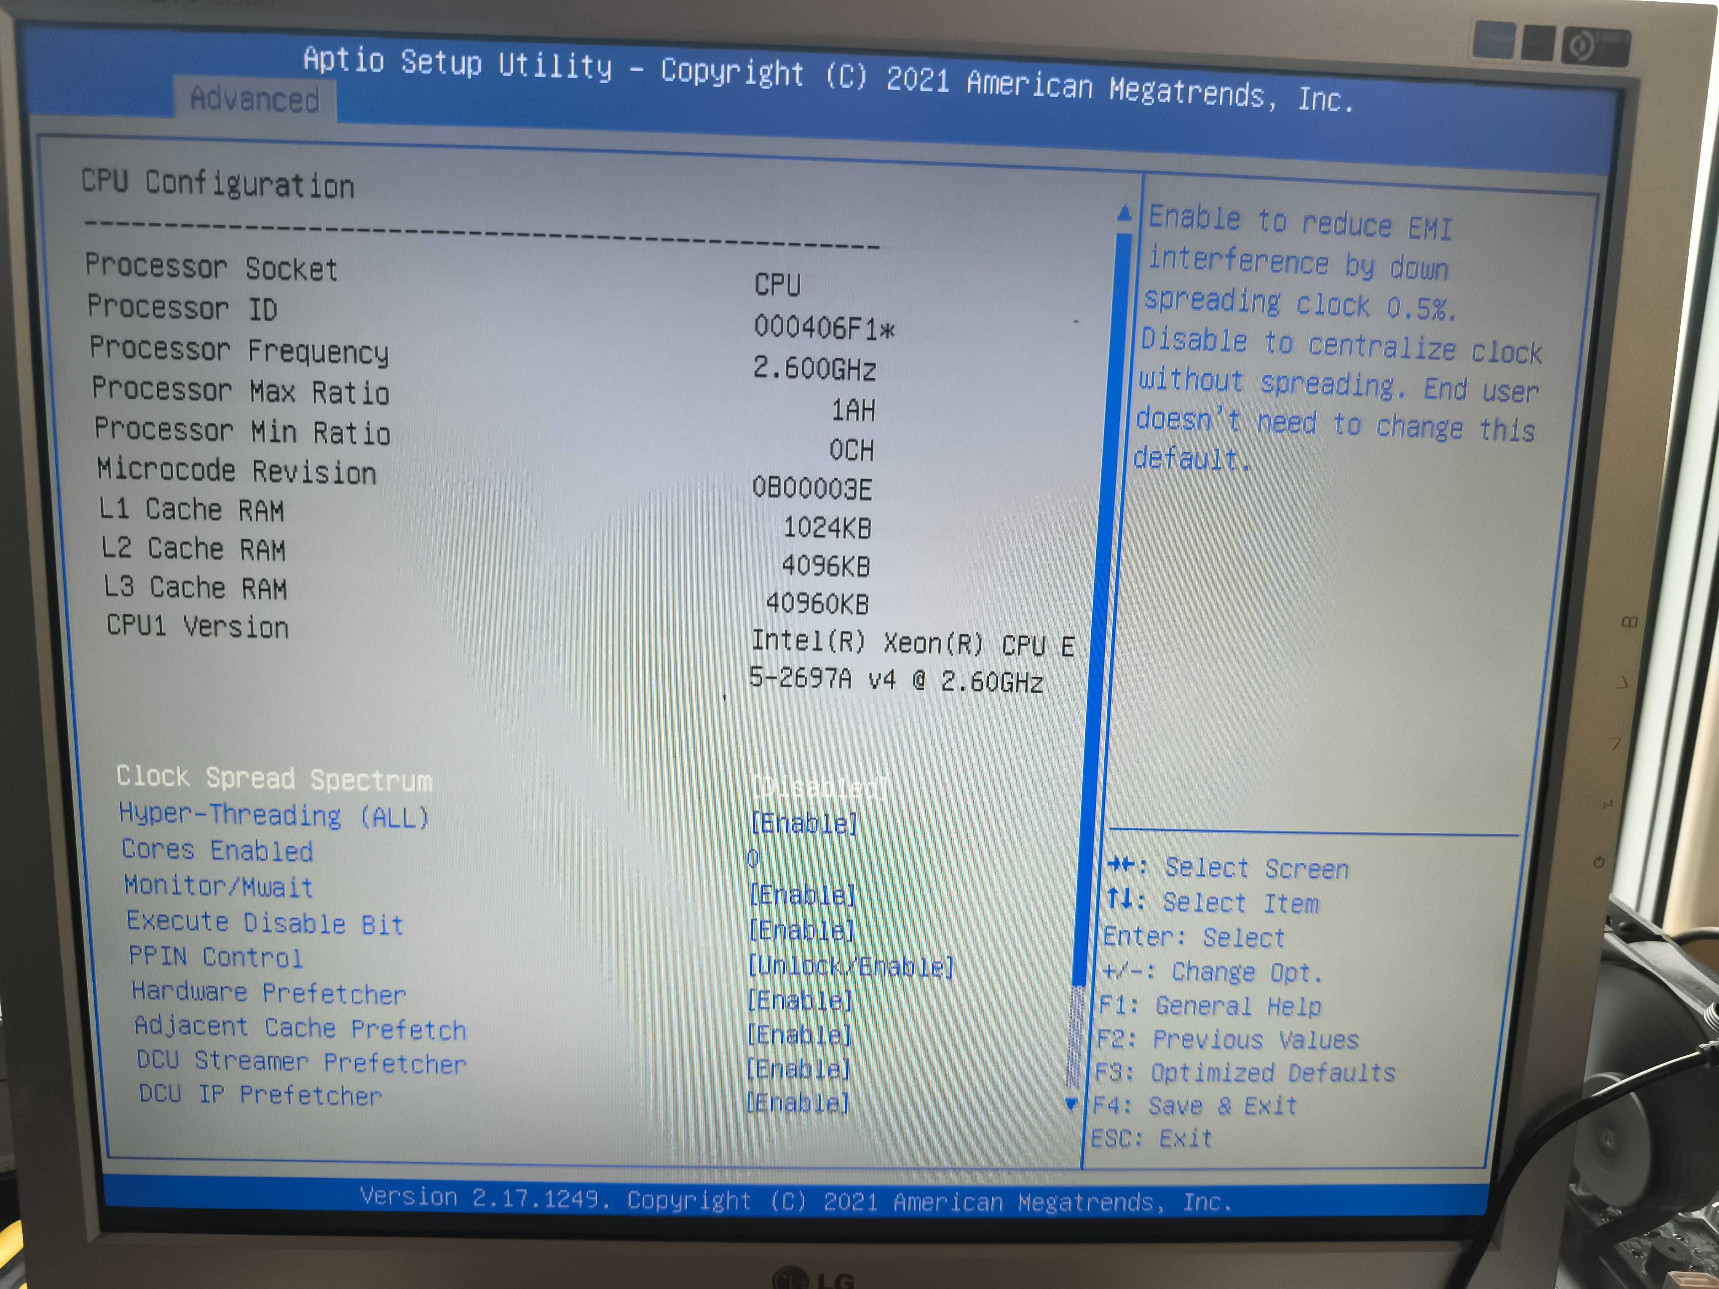Click L2 Cache RAM value 4096KB
1719x1289 pixels.
(x=825, y=566)
